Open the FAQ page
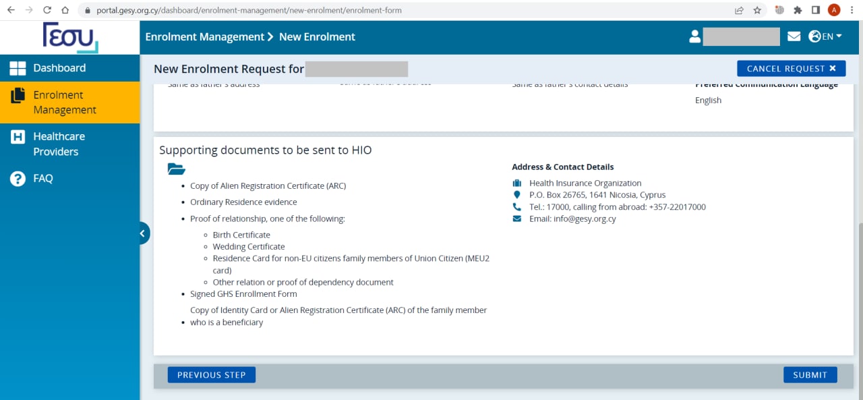Screen dimensions: 863x400 (42, 179)
